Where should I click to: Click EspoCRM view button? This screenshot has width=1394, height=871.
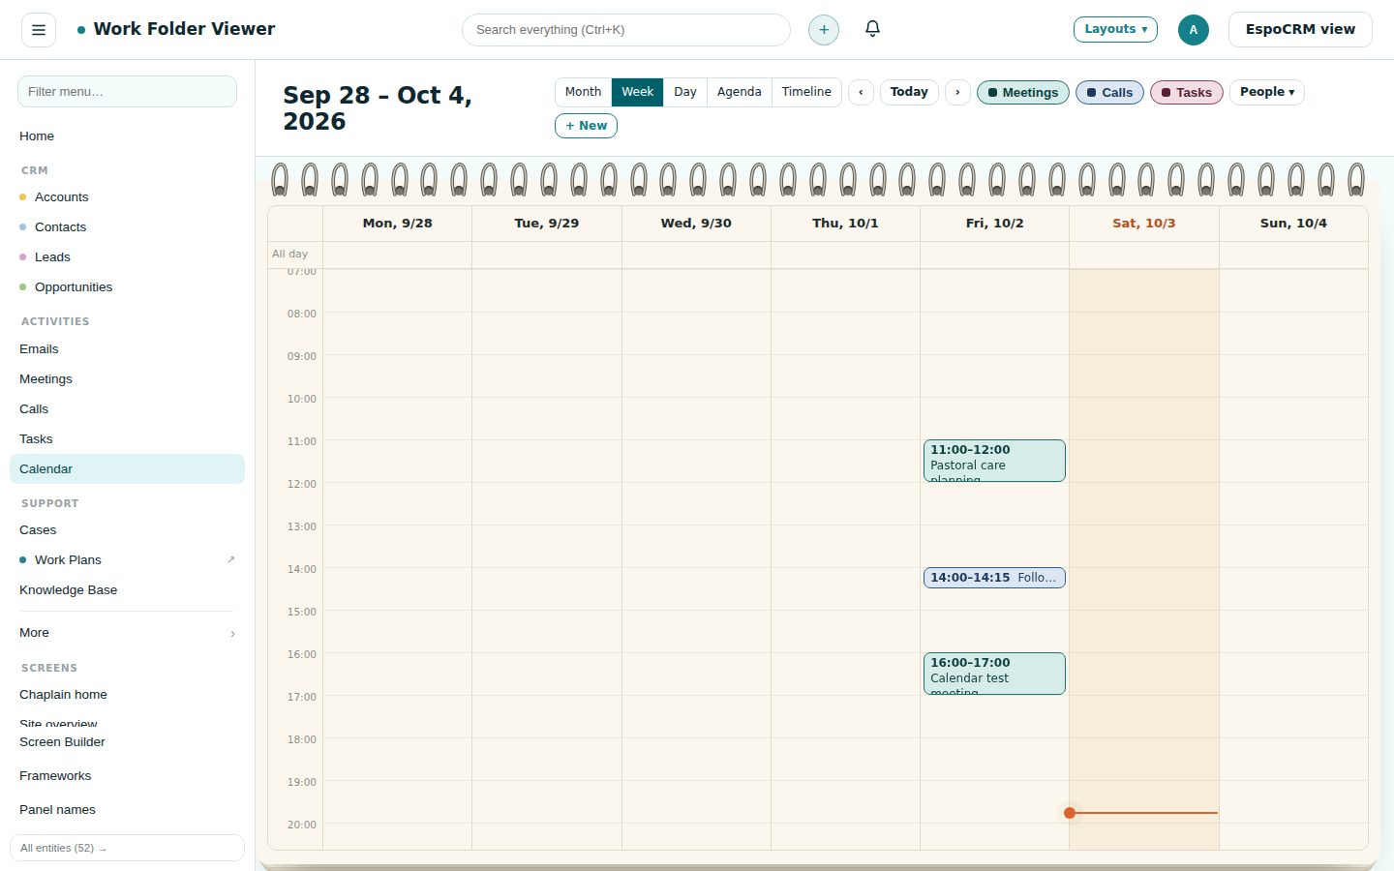1300,29
